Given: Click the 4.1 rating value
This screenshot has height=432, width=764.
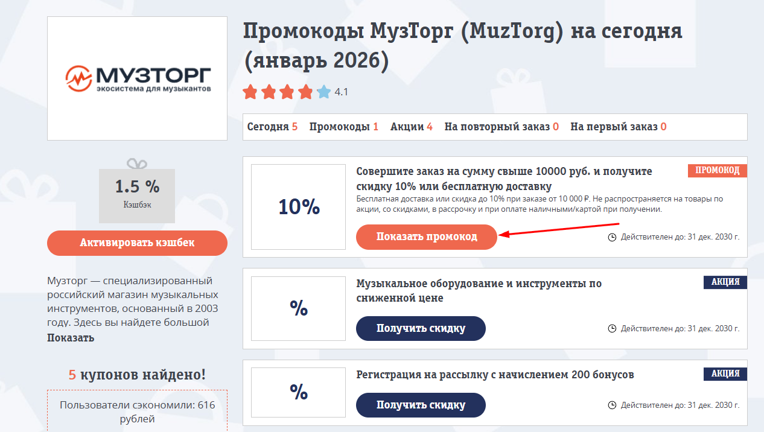Looking at the screenshot, I should click(x=340, y=92).
